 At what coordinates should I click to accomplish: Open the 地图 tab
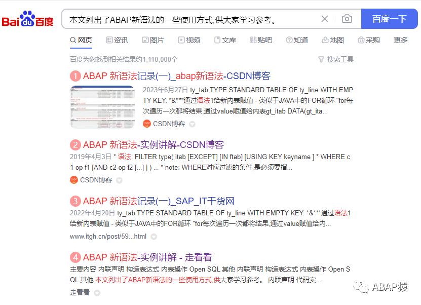(x=333, y=40)
